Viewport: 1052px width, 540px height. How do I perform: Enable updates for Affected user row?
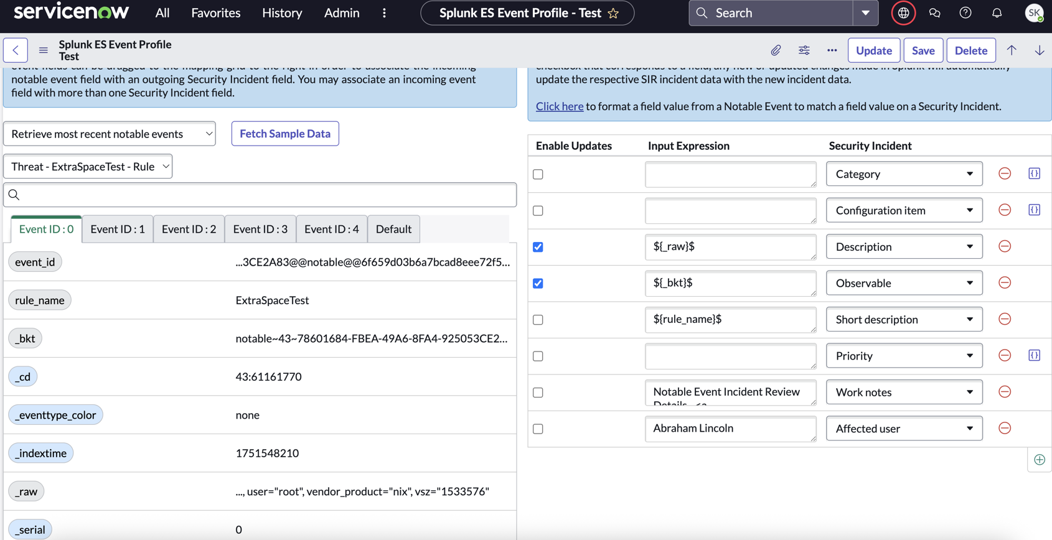(538, 429)
